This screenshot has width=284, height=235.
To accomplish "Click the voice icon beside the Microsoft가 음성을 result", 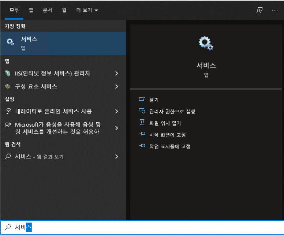I will click(x=8, y=125).
